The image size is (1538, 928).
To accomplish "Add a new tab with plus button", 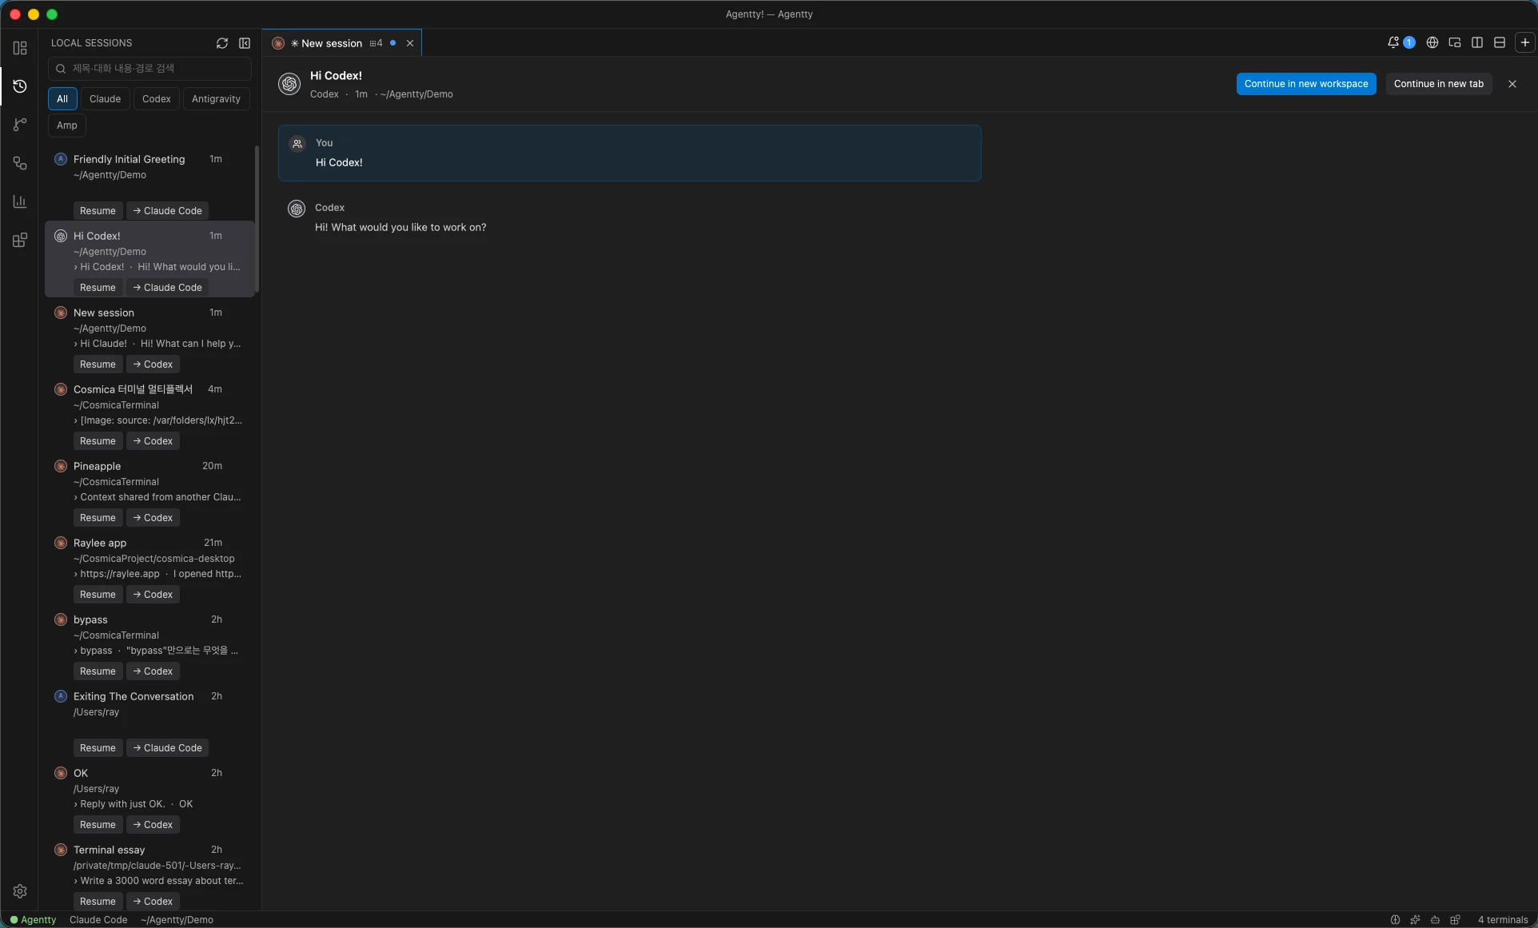I will tap(1525, 42).
